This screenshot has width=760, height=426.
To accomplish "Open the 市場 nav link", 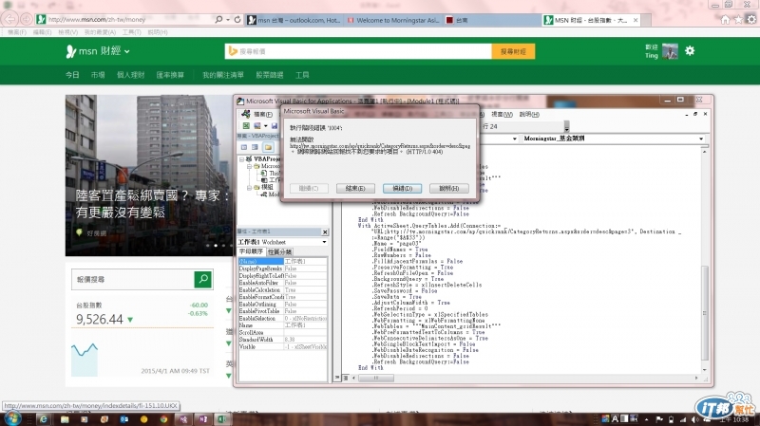I will (98, 75).
